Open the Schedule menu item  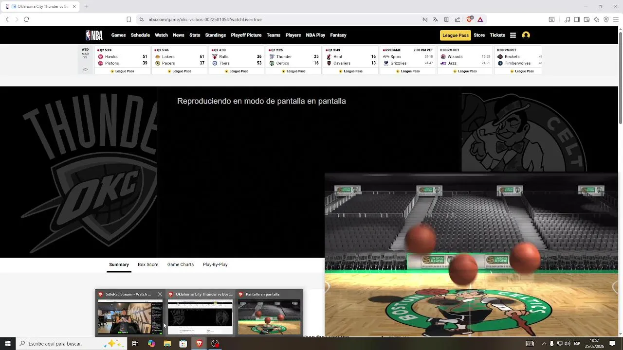(140, 35)
